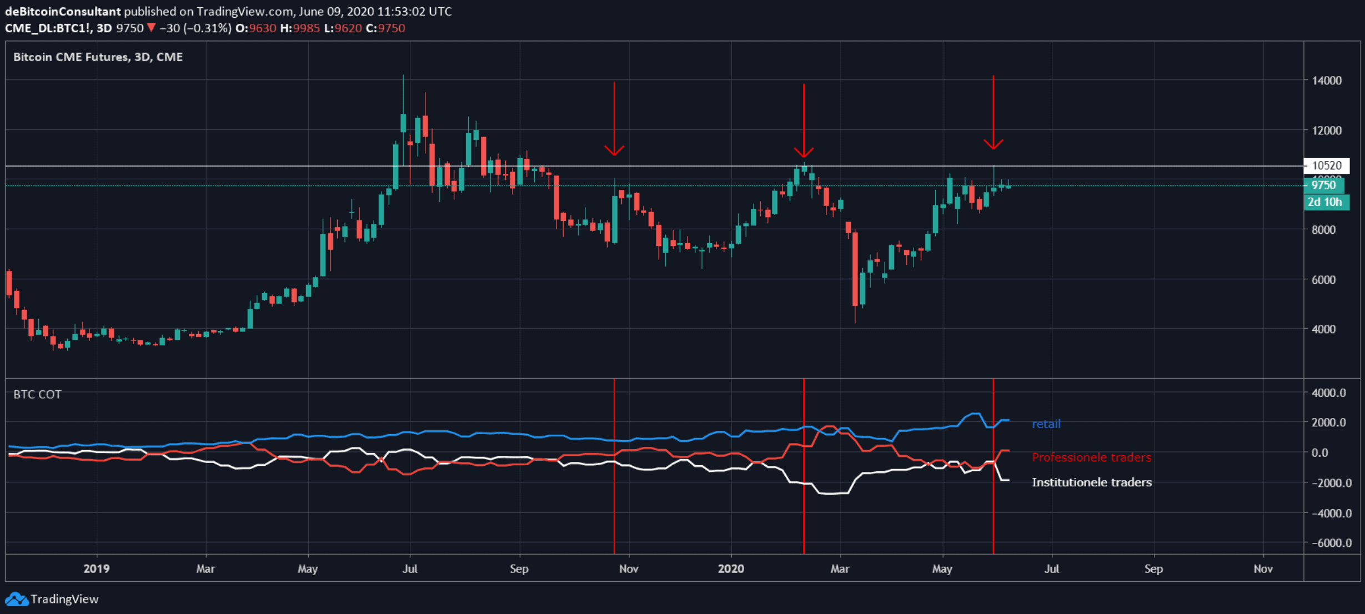The height and width of the screenshot is (614, 1365).
Task: Click the CME_DL:BTC1! symbol text
Action: (x=48, y=28)
